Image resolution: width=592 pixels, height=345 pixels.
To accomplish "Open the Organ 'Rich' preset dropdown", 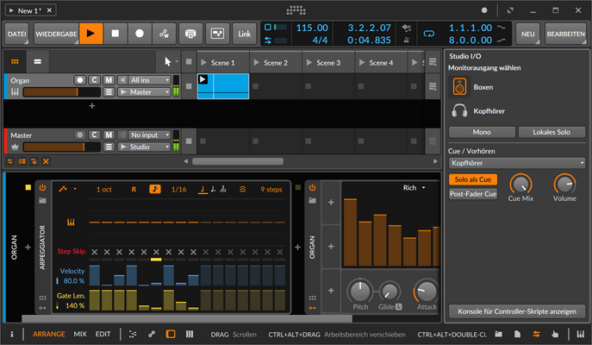I will coord(414,188).
